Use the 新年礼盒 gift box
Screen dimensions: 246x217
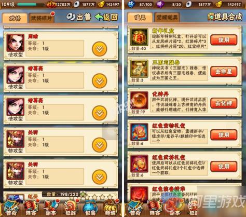point(224,40)
